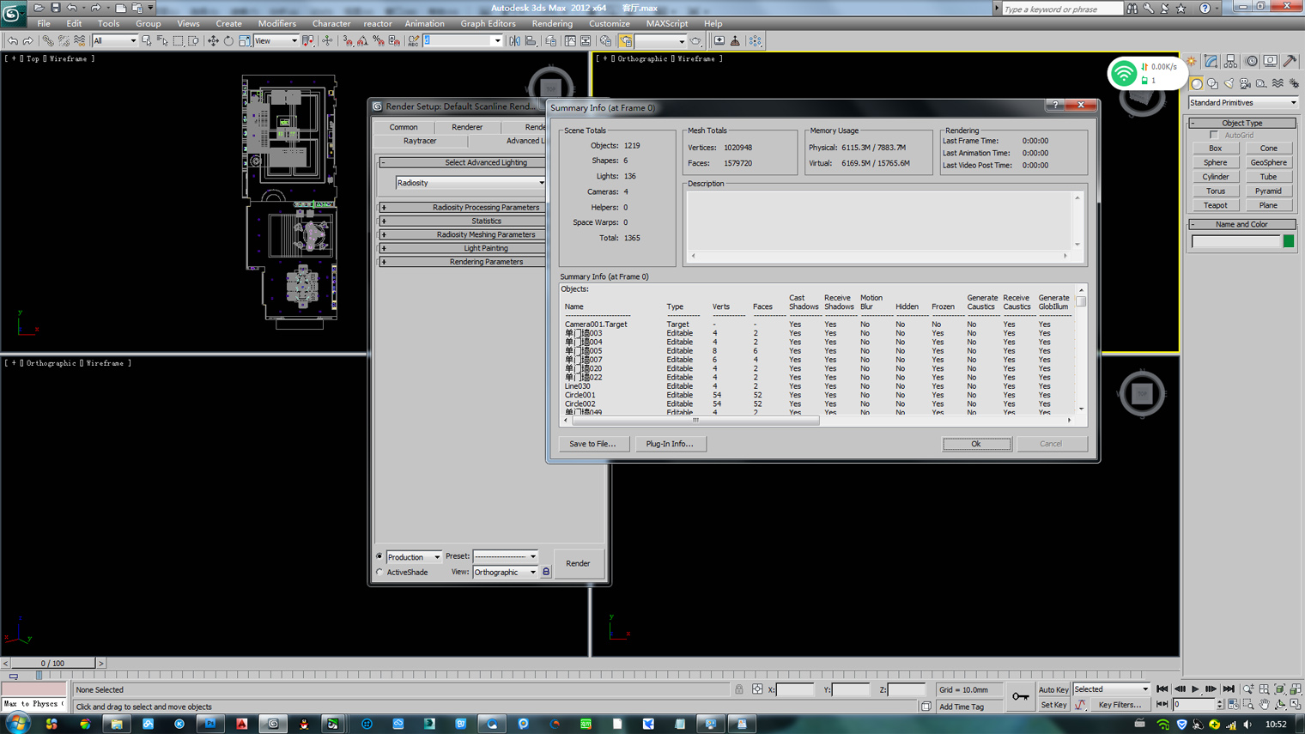
Task: Open the Utilities hammer panel icon
Action: pos(1290,62)
